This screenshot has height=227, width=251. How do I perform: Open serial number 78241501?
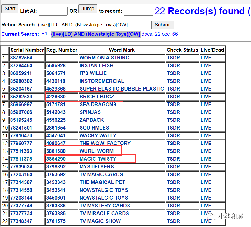21,128
